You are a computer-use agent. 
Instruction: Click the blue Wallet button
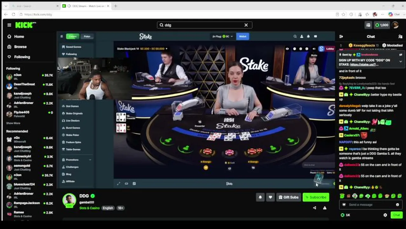click(x=243, y=36)
